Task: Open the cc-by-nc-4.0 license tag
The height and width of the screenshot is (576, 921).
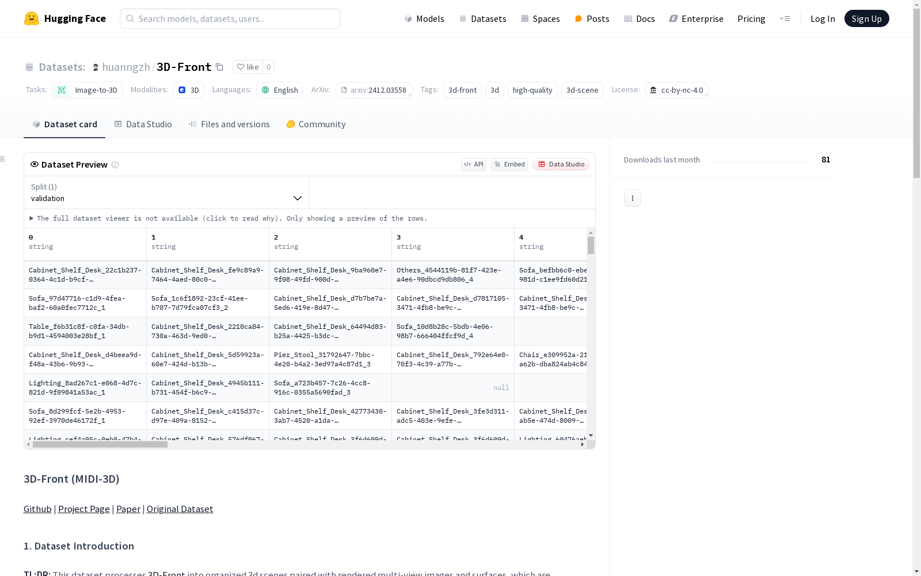Action: tap(676, 90)
